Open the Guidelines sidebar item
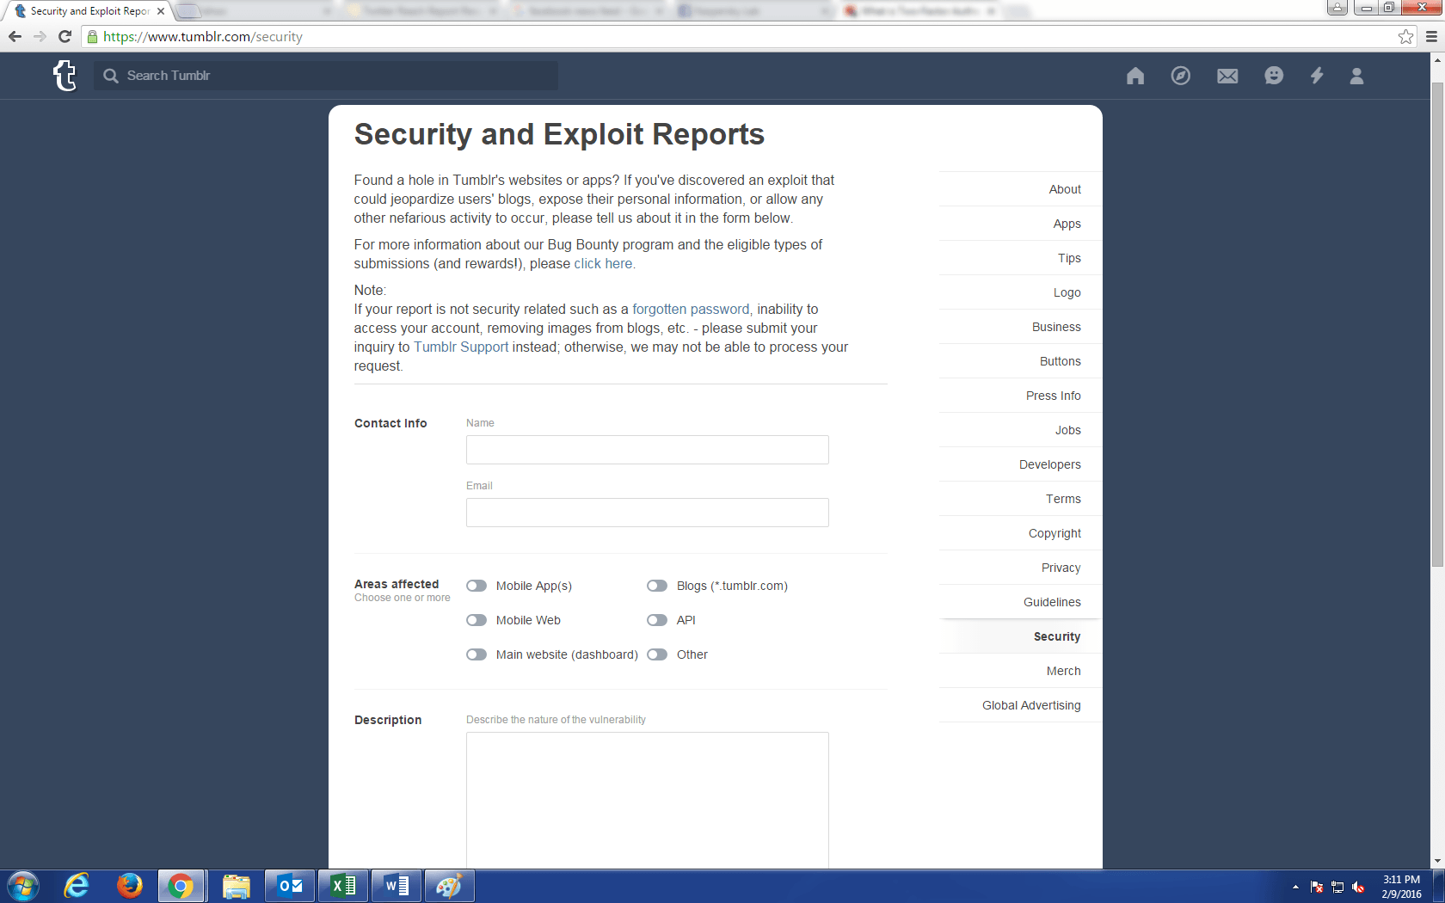This screenshot has width=1445, height=903. click(x=1020, y=602)
